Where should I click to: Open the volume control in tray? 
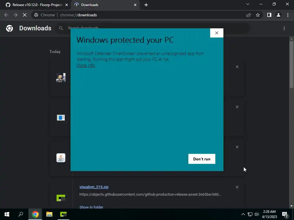257,214
